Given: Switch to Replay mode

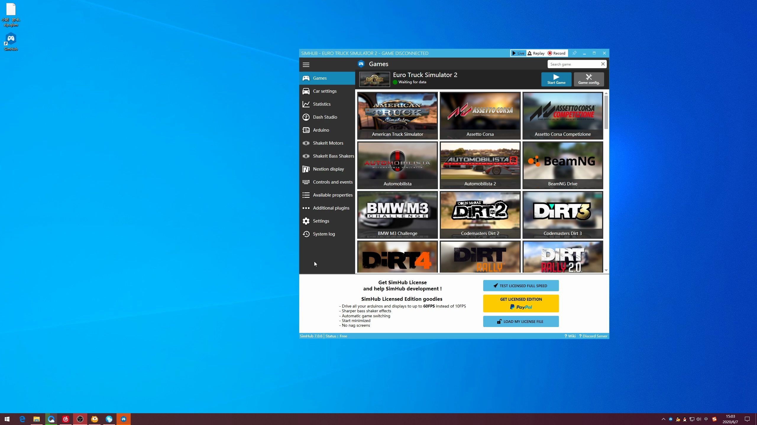Looking at the screenshot, I should coord(536,53).
